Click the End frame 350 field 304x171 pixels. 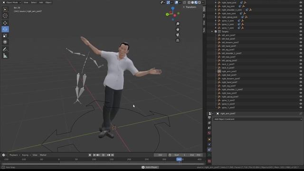(x=195, y=155)
